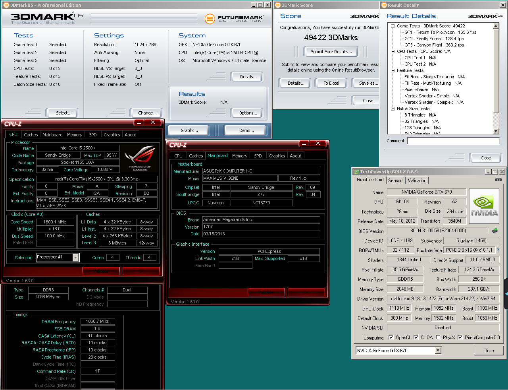Click Submit Your Results... button
Image resolution: width=508 pixels, height=390 pixels.
click(331, 52)
